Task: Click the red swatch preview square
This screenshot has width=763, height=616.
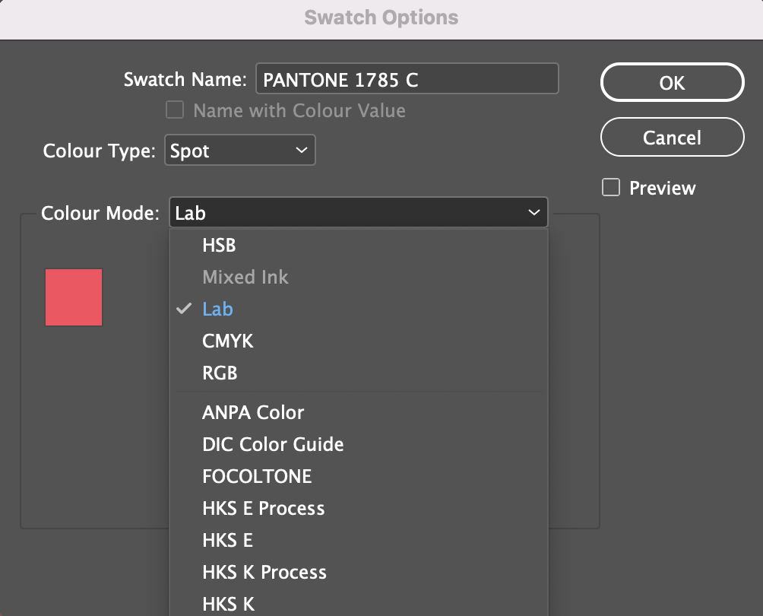Action: point(73,297)
